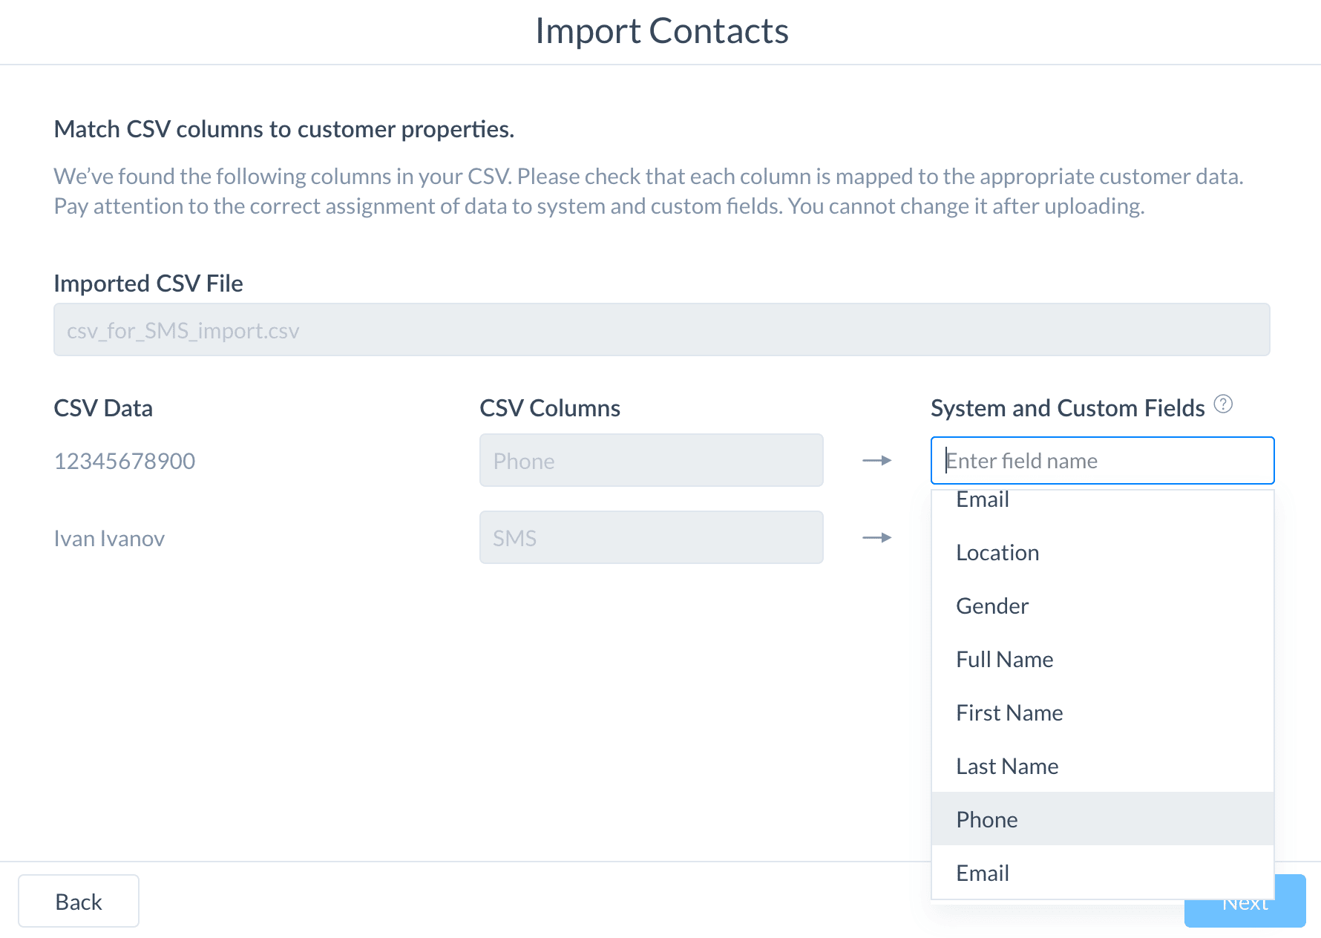Select Full Name option
The width and height of the screenshot is (1321, 938).
1103,660
